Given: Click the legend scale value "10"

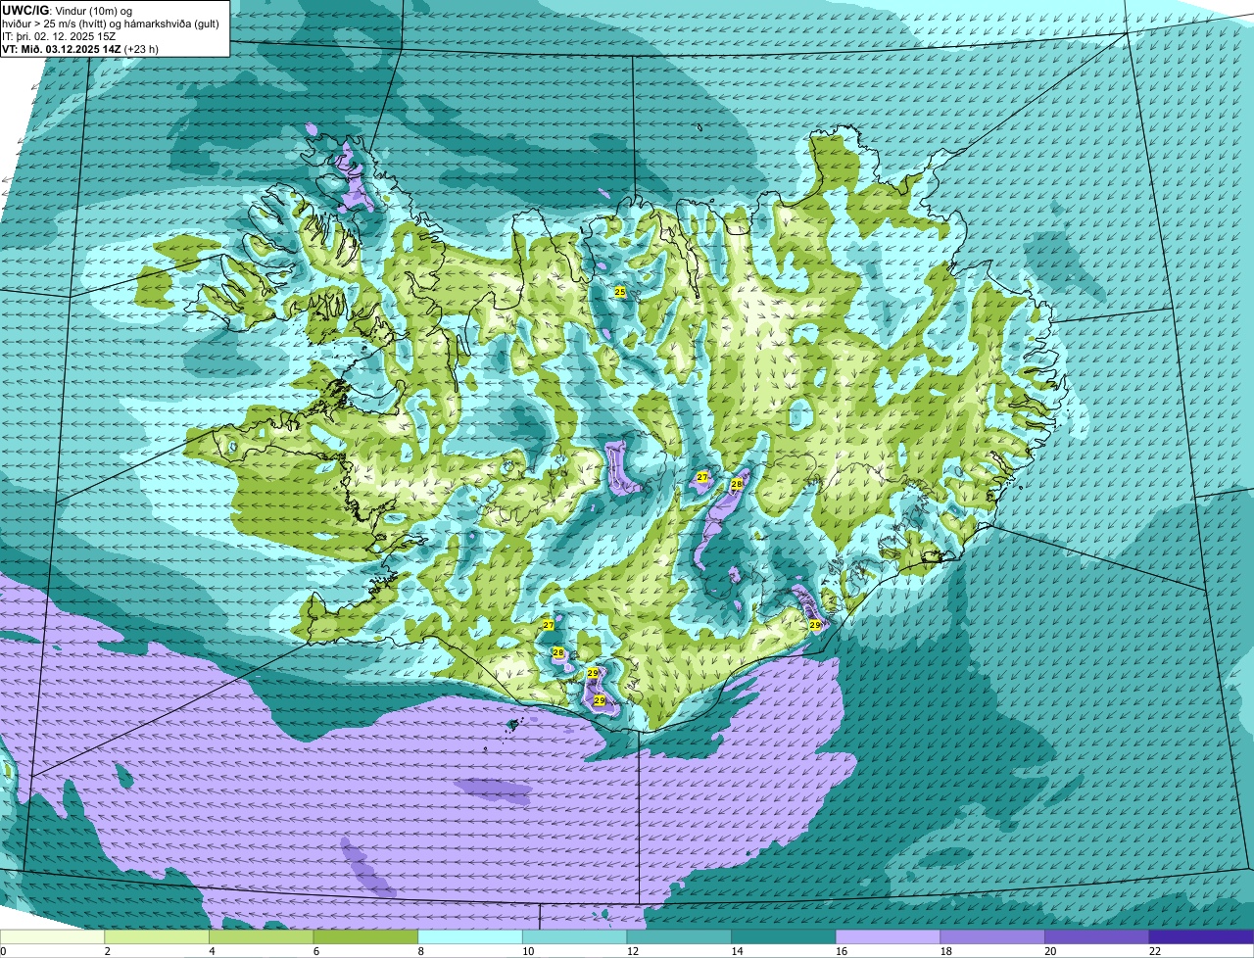Looking at the screenshot, I should click(x=528, y=951).
